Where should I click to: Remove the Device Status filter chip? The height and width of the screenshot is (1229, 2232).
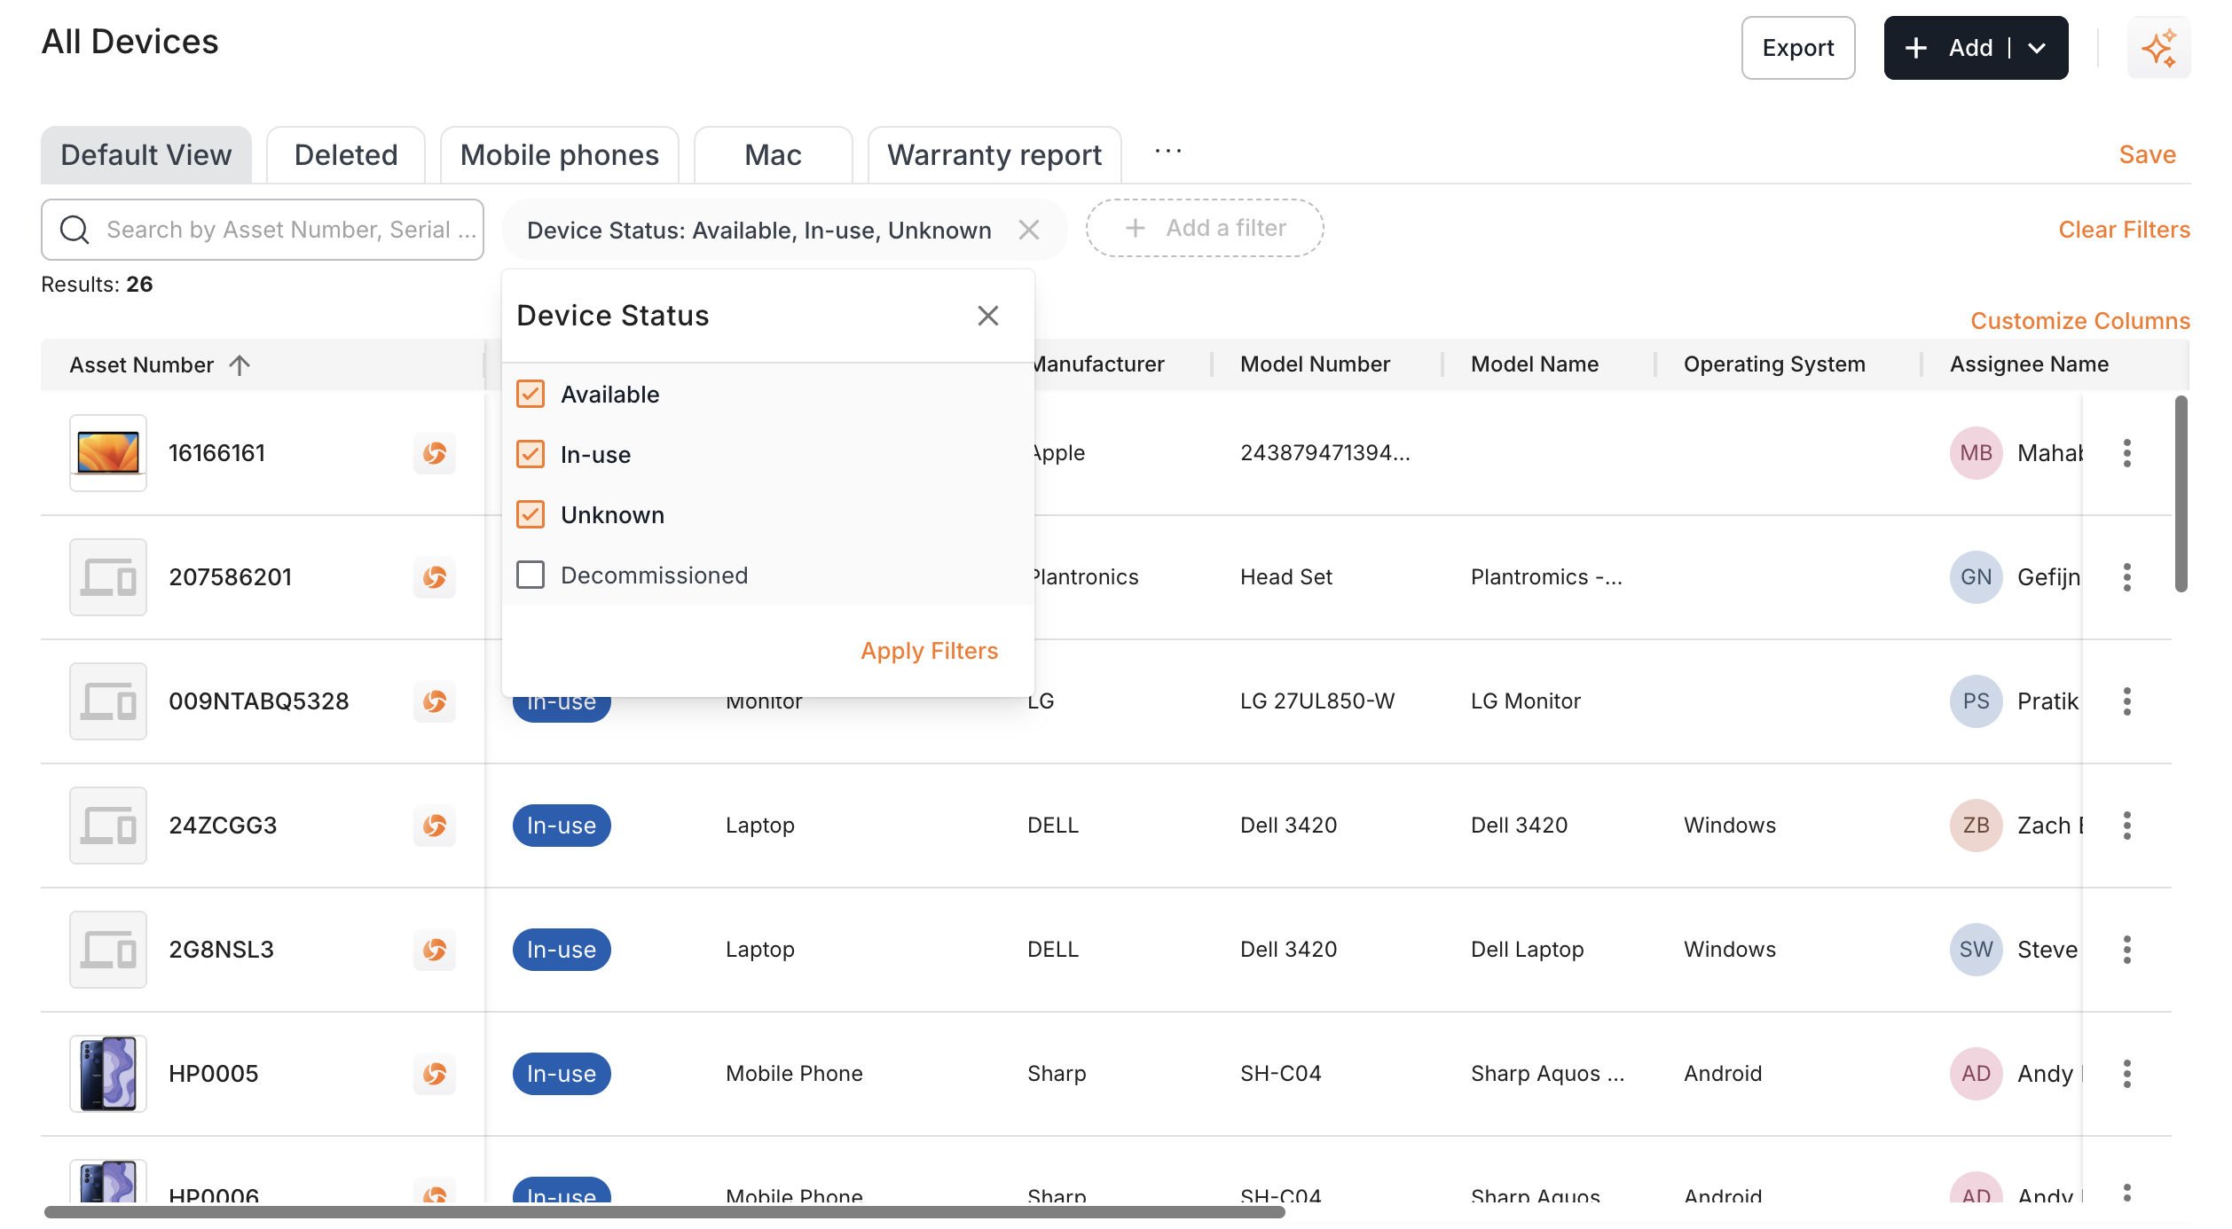1029,231
